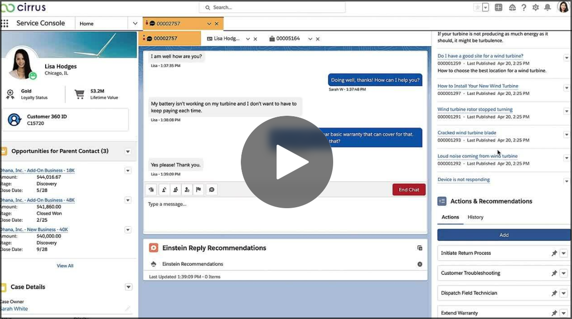Screen dimensions: 572x319
Task: Select the 00005164 case subtab
Action: coord(288,39)
